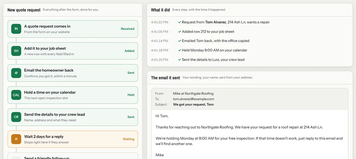
Task: Click 'Your wording, your name' tagline
Action: pyautogui.click(x=218, y=77)
